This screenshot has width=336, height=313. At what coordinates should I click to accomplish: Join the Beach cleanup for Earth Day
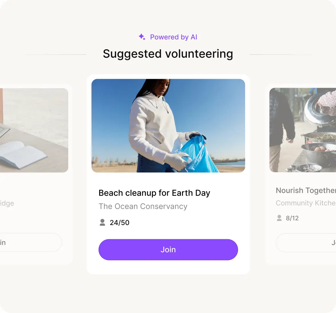pos(168,250)
